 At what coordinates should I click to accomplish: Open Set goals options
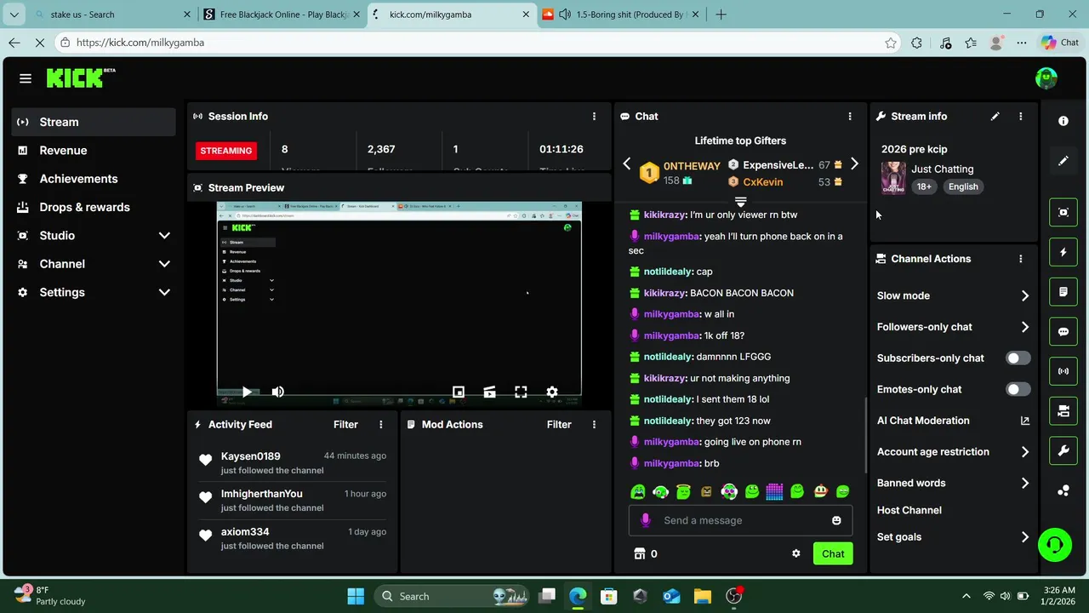[x=953, y=537]
